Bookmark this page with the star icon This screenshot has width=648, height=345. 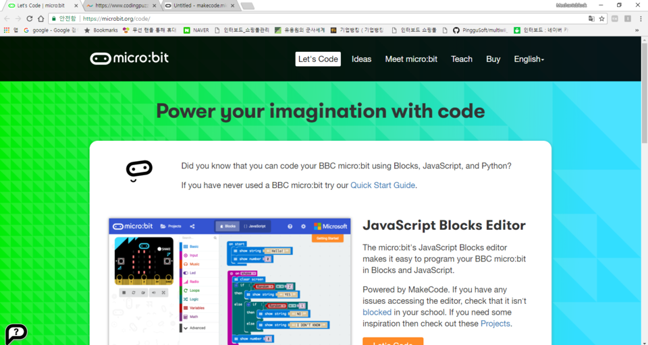coord(601,19)
